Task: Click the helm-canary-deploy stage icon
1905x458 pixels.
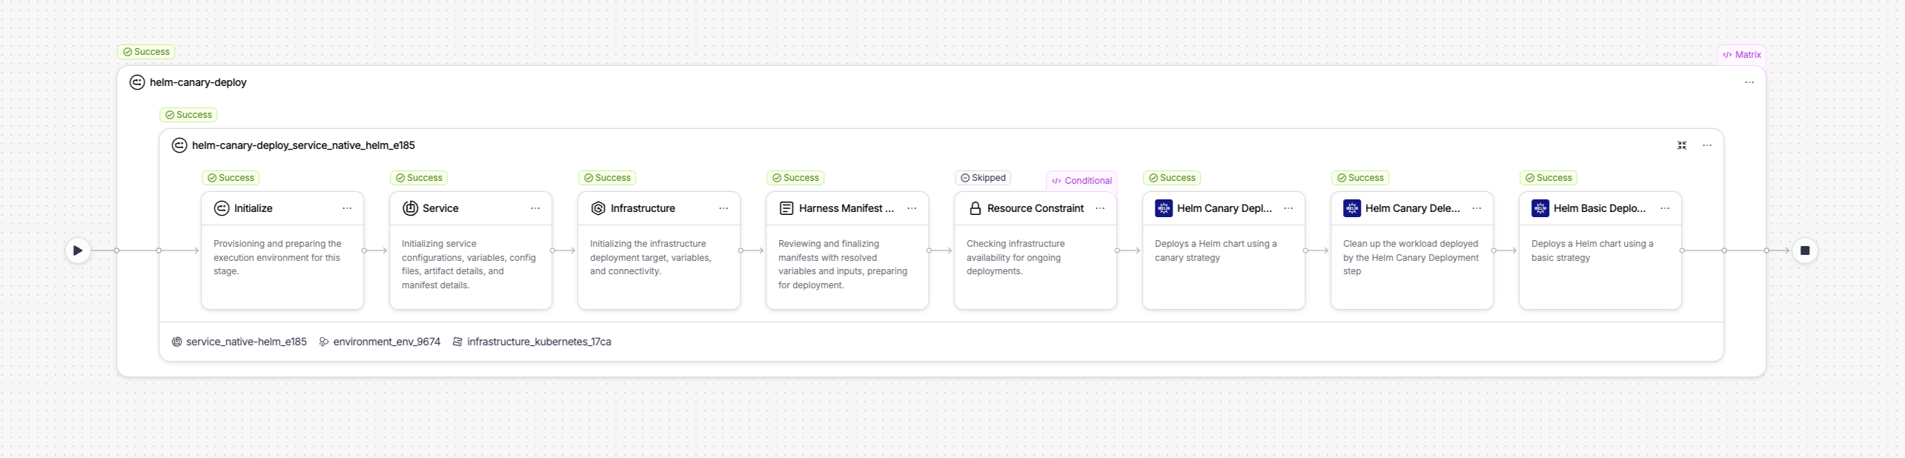Action: [x=137, y=82]
